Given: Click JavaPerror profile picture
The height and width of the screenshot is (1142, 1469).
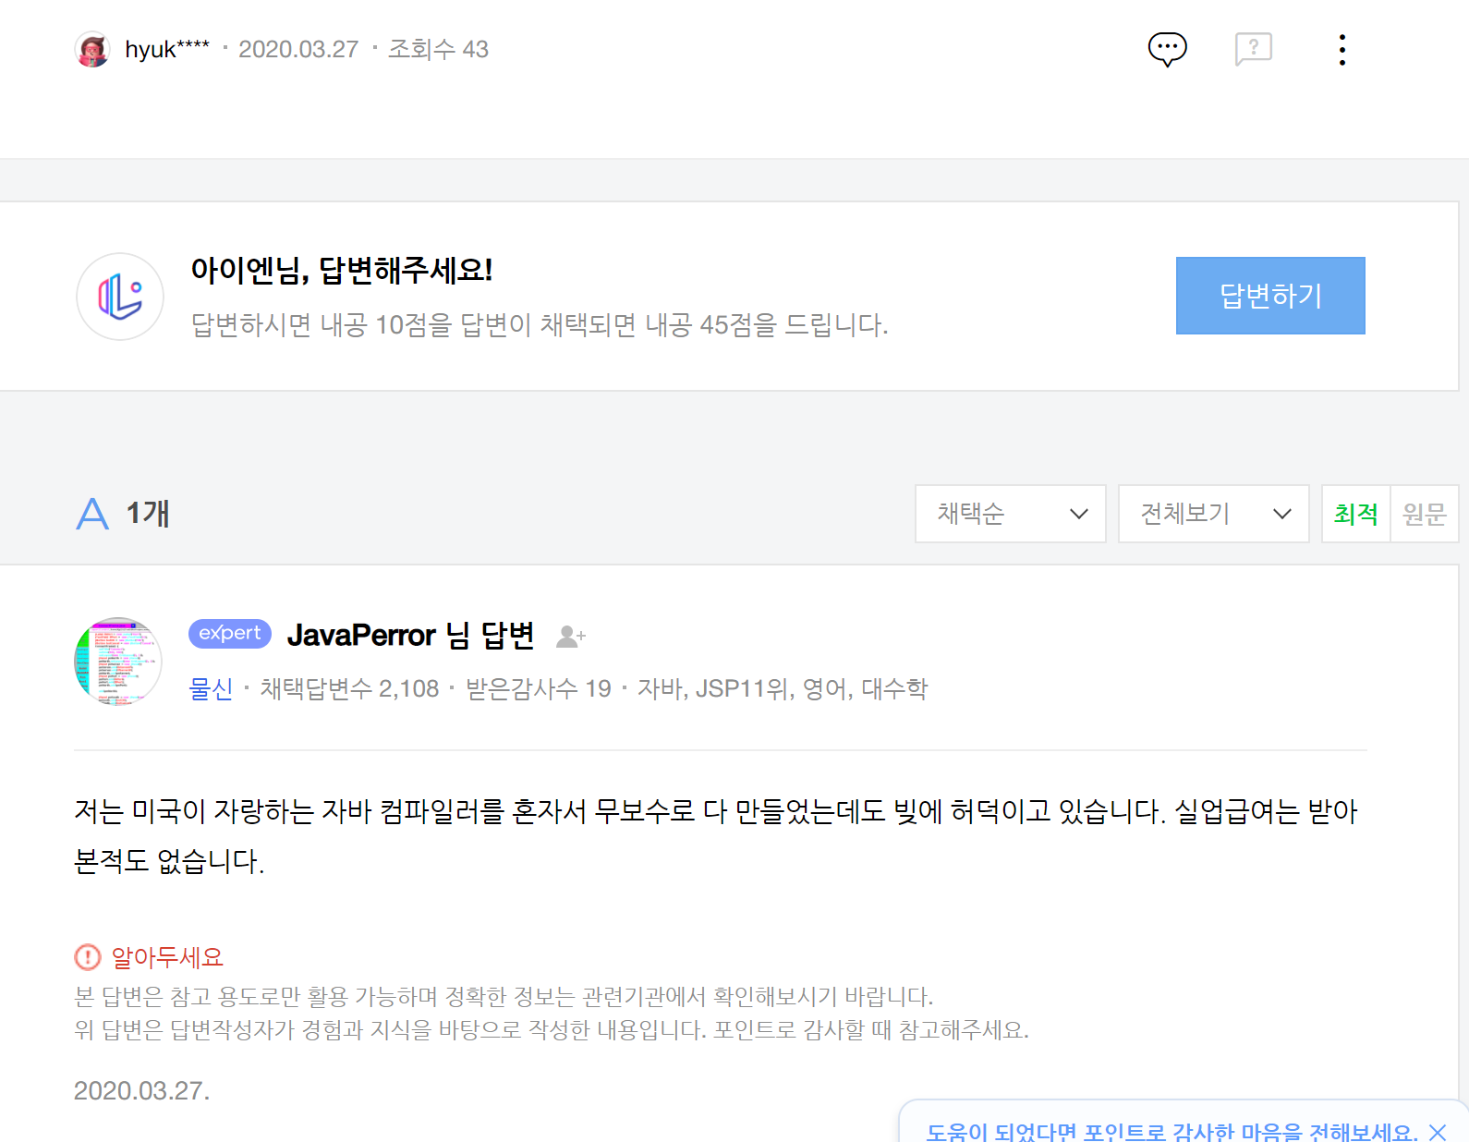Looking at the screenshot, I should point(118,662).
